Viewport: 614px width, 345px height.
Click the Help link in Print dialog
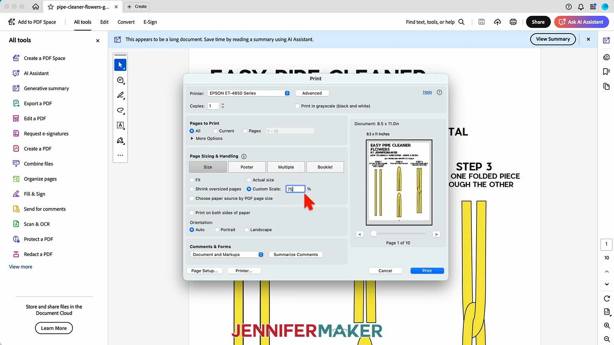point(427,92)
